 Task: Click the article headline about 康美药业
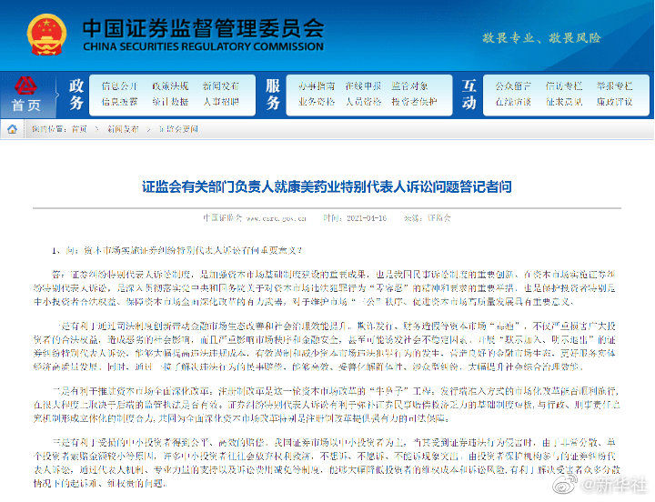pos(327,186)
